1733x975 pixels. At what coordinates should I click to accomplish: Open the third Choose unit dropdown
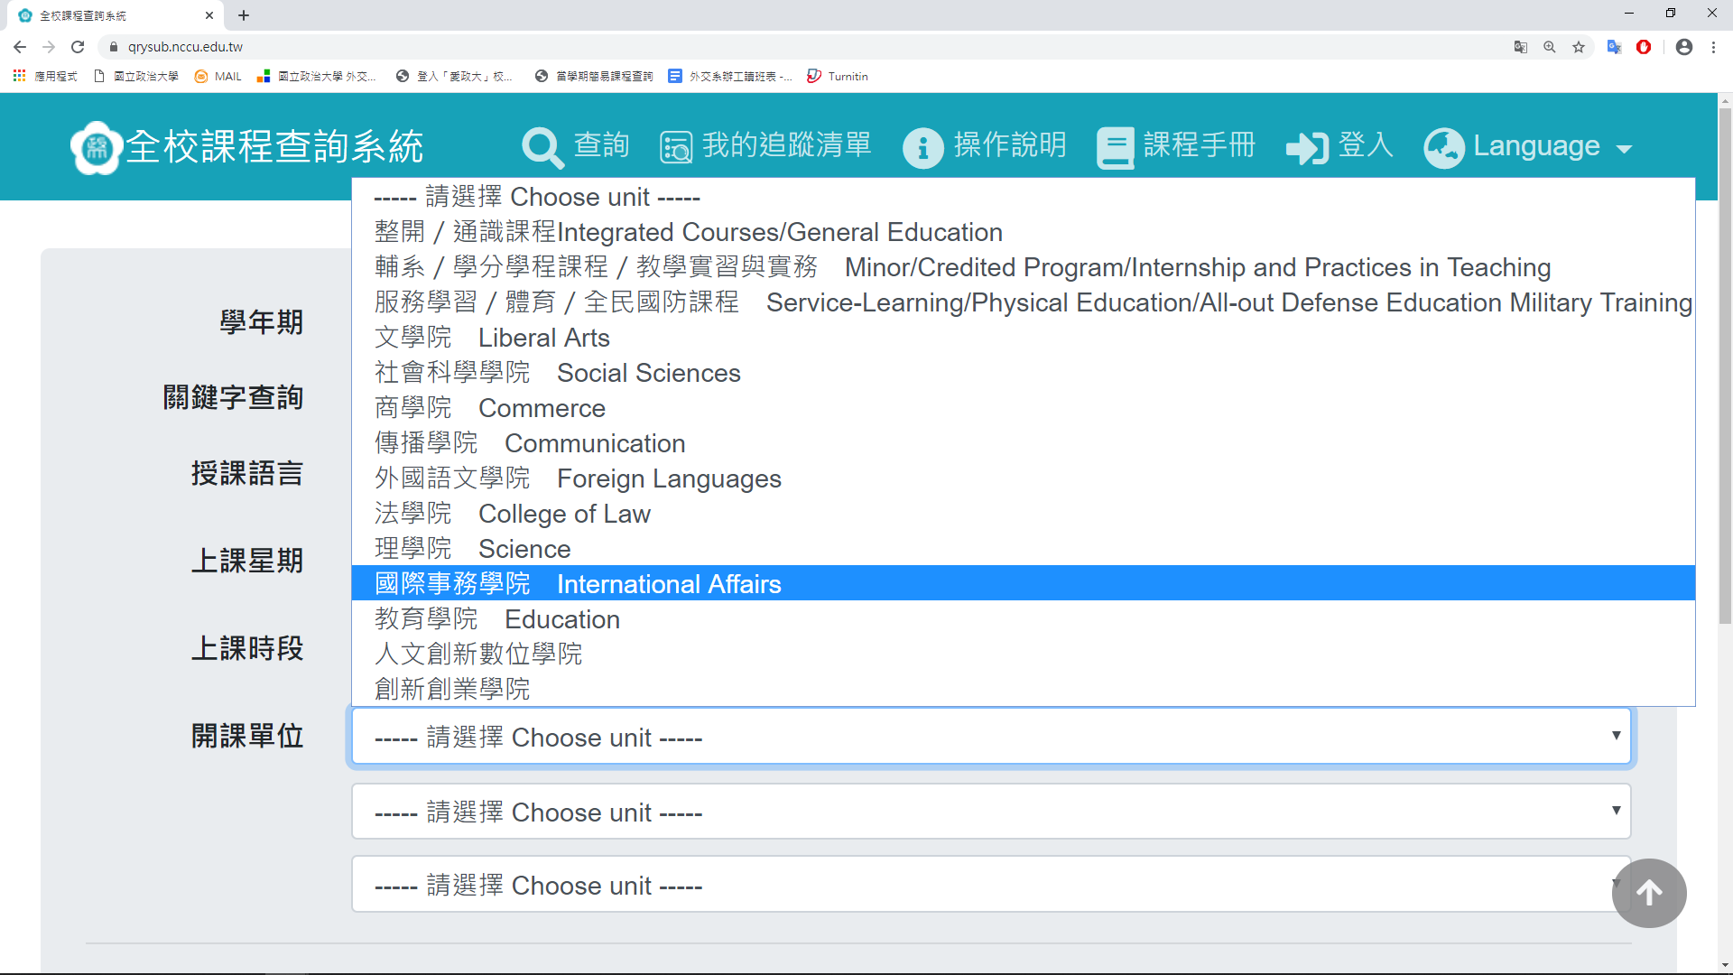tap(990, 885)
